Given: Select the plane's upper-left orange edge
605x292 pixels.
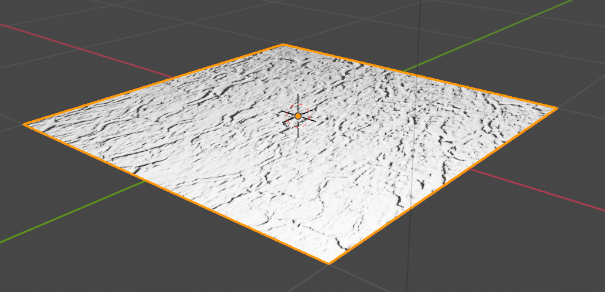Looking at the screenshot, I should (x=154, y=84).
